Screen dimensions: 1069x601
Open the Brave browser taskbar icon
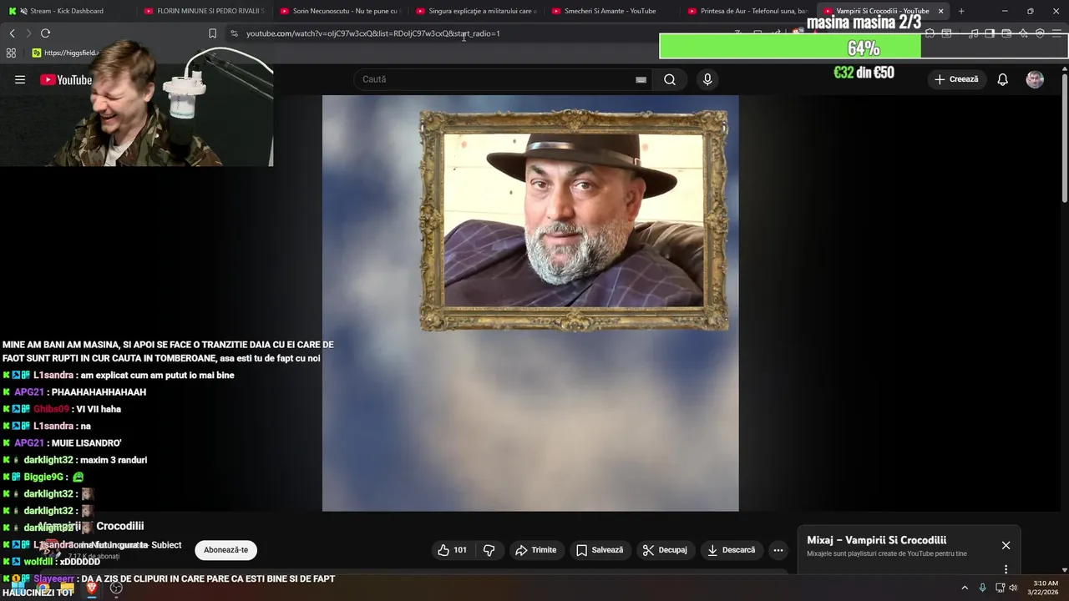click(92, 588)
